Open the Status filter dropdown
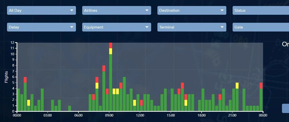The height and width of the screenshot is (122, 289). 261,10
